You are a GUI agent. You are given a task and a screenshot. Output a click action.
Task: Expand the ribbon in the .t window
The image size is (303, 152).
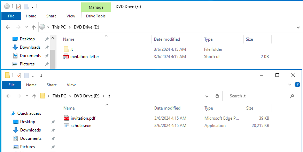coord(290,85)
